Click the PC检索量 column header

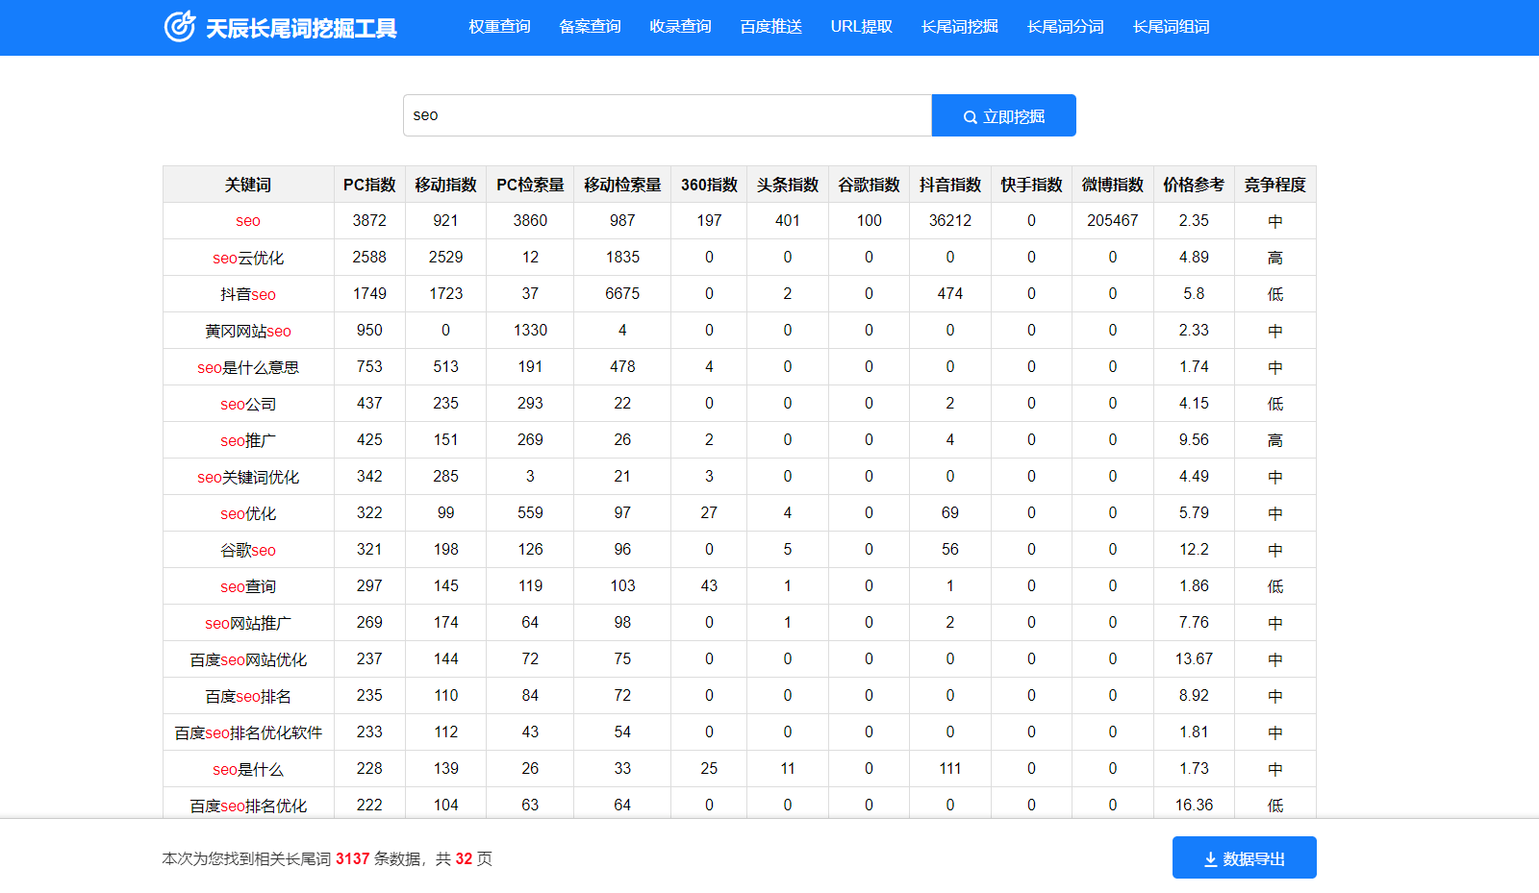530,185
